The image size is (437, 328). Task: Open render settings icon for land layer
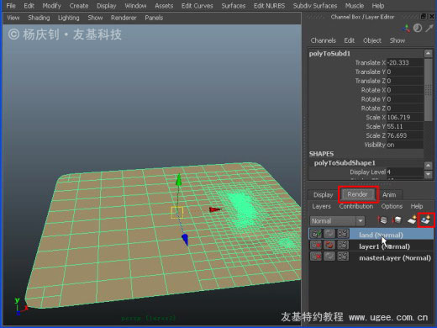pos(343,234)
